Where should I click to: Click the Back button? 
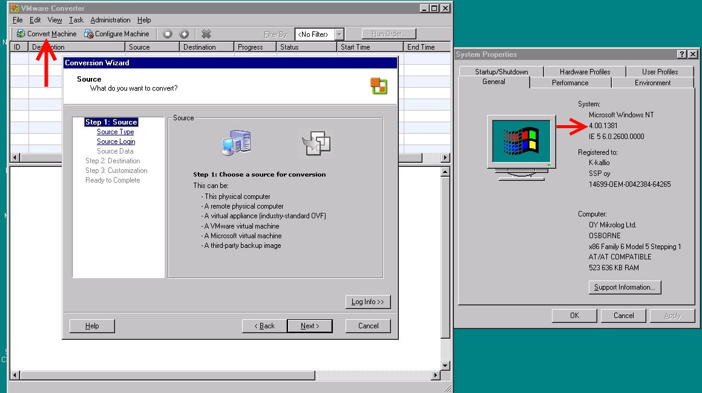click(264, 326)
